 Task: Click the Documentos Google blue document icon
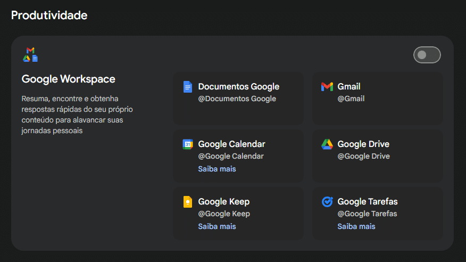pos(188,87)
